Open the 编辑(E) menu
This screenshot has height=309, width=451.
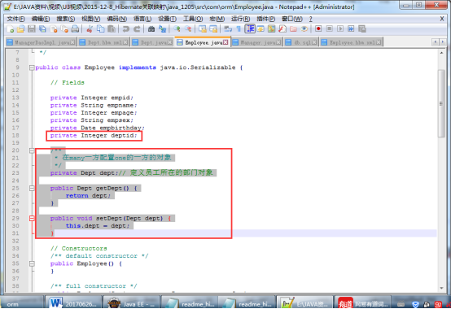click(41, 19)
